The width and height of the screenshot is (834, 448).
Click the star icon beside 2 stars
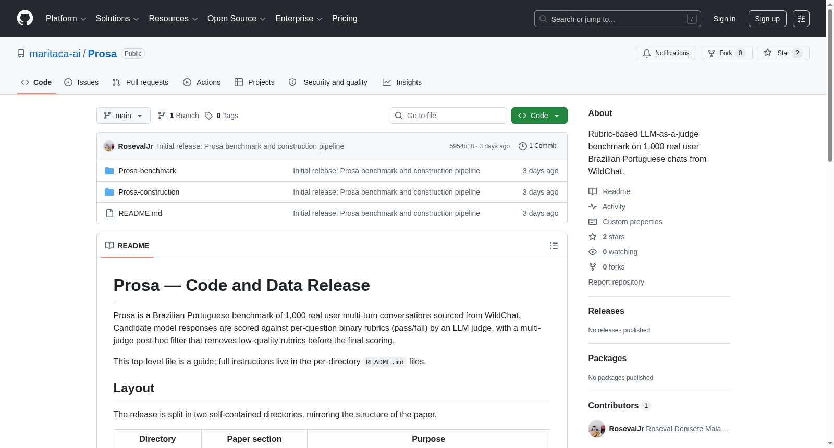593,237
